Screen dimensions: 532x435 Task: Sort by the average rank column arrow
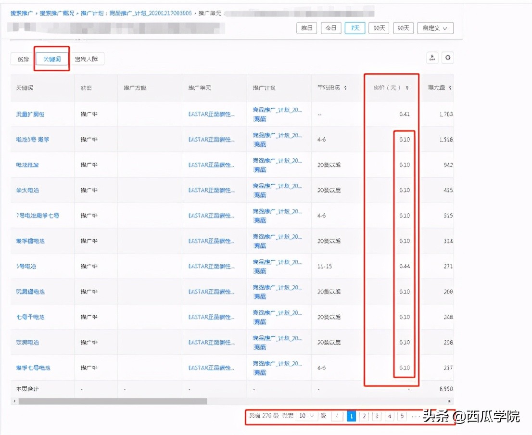tap(345, 88)
